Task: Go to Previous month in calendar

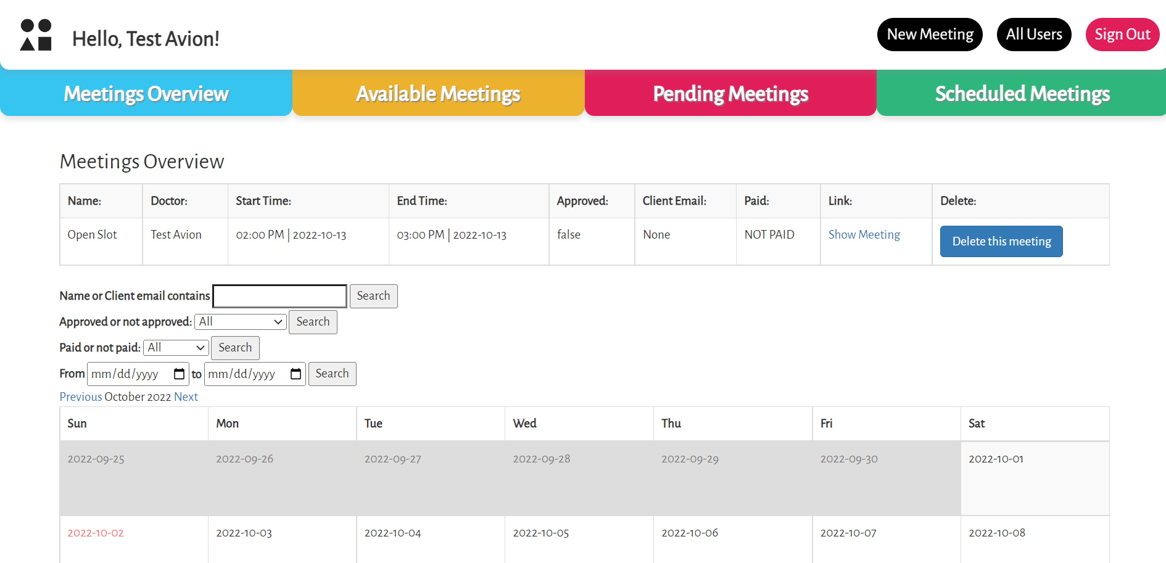Action: [x=81, y=397]
